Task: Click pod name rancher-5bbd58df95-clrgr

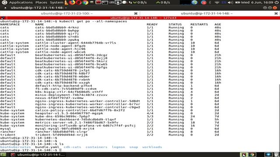Action: pos(61,132)
